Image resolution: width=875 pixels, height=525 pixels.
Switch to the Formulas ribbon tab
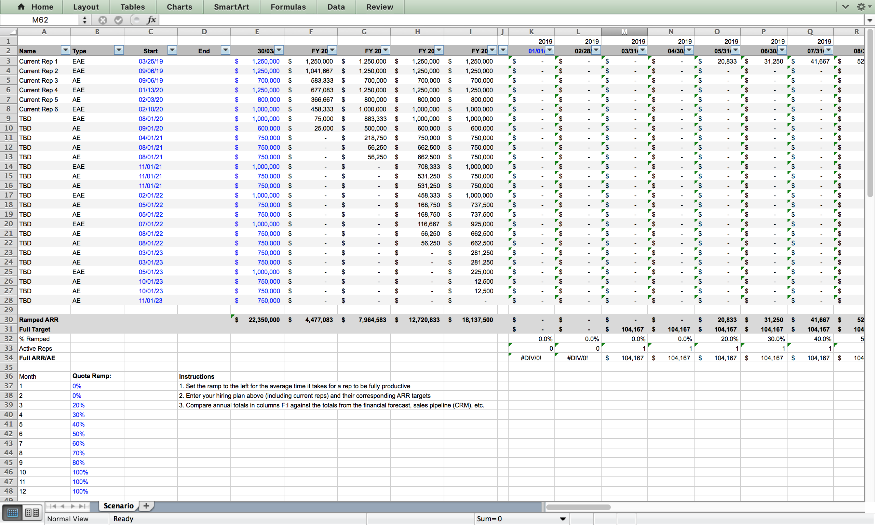(288, 6)
